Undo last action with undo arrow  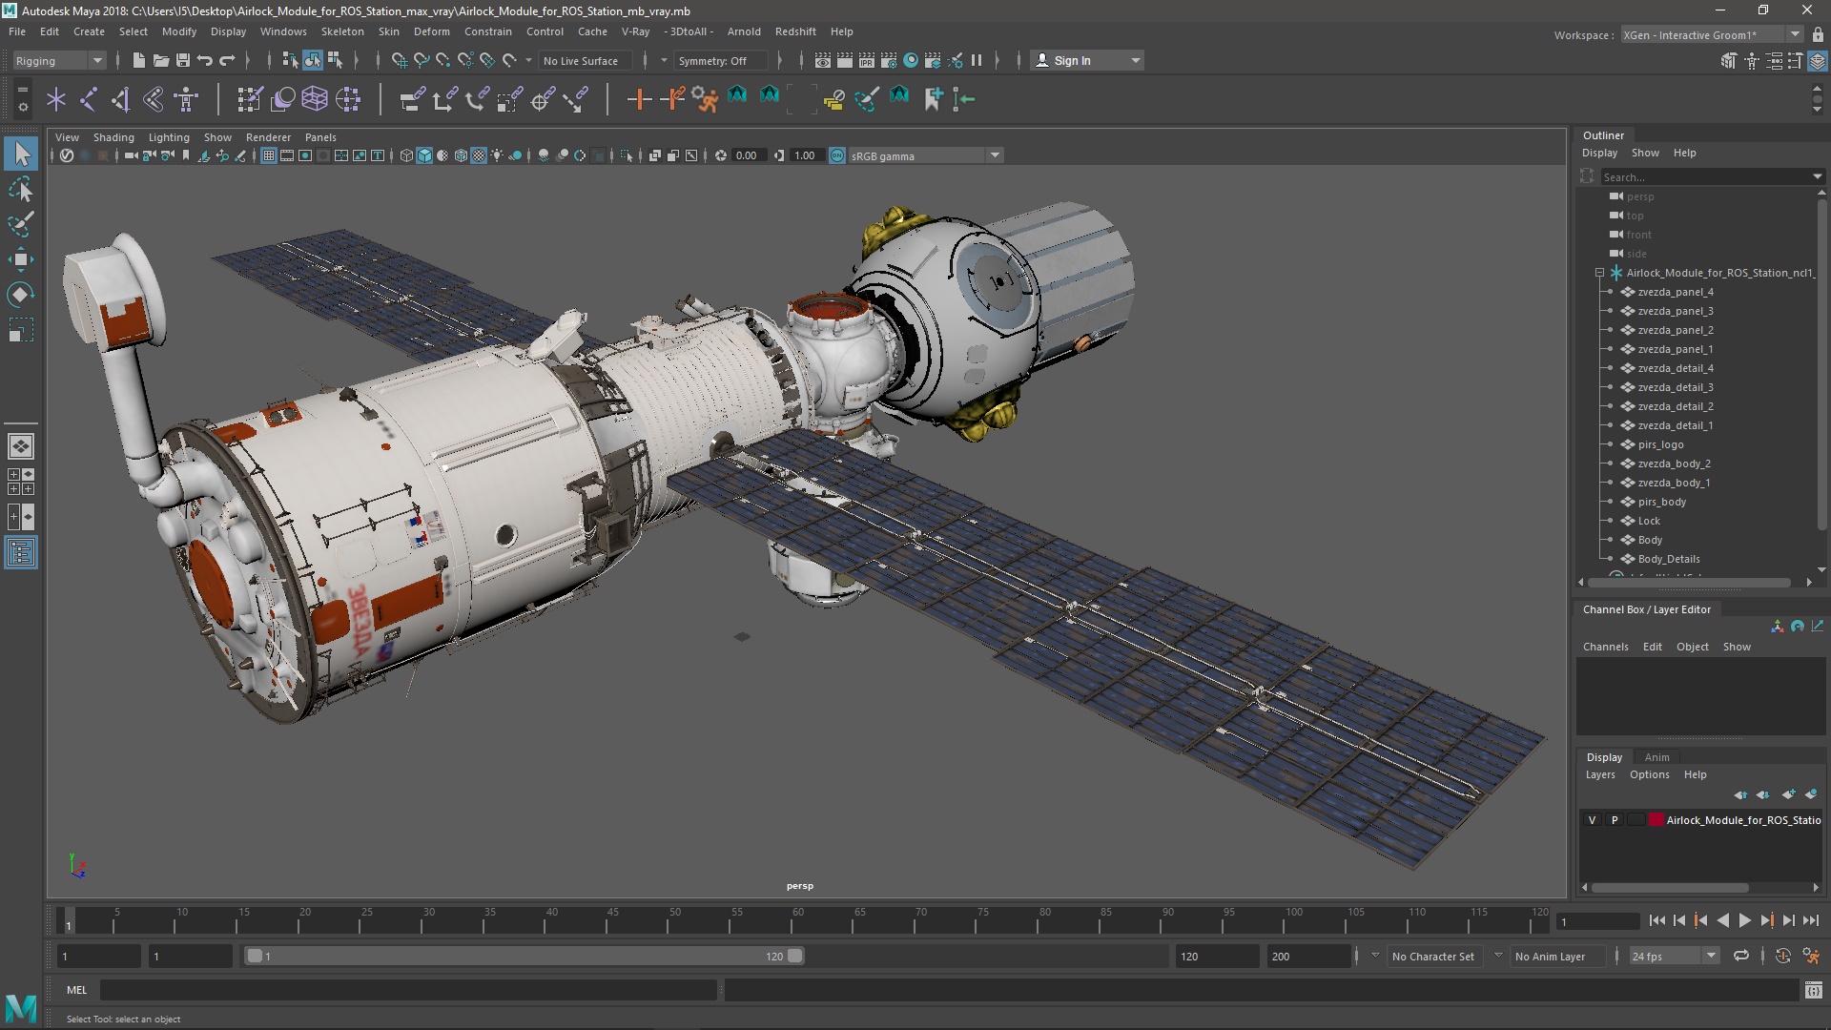(x=205, y=60)
